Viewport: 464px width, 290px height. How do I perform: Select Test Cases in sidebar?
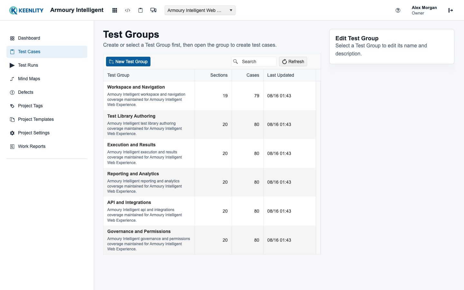47,52
